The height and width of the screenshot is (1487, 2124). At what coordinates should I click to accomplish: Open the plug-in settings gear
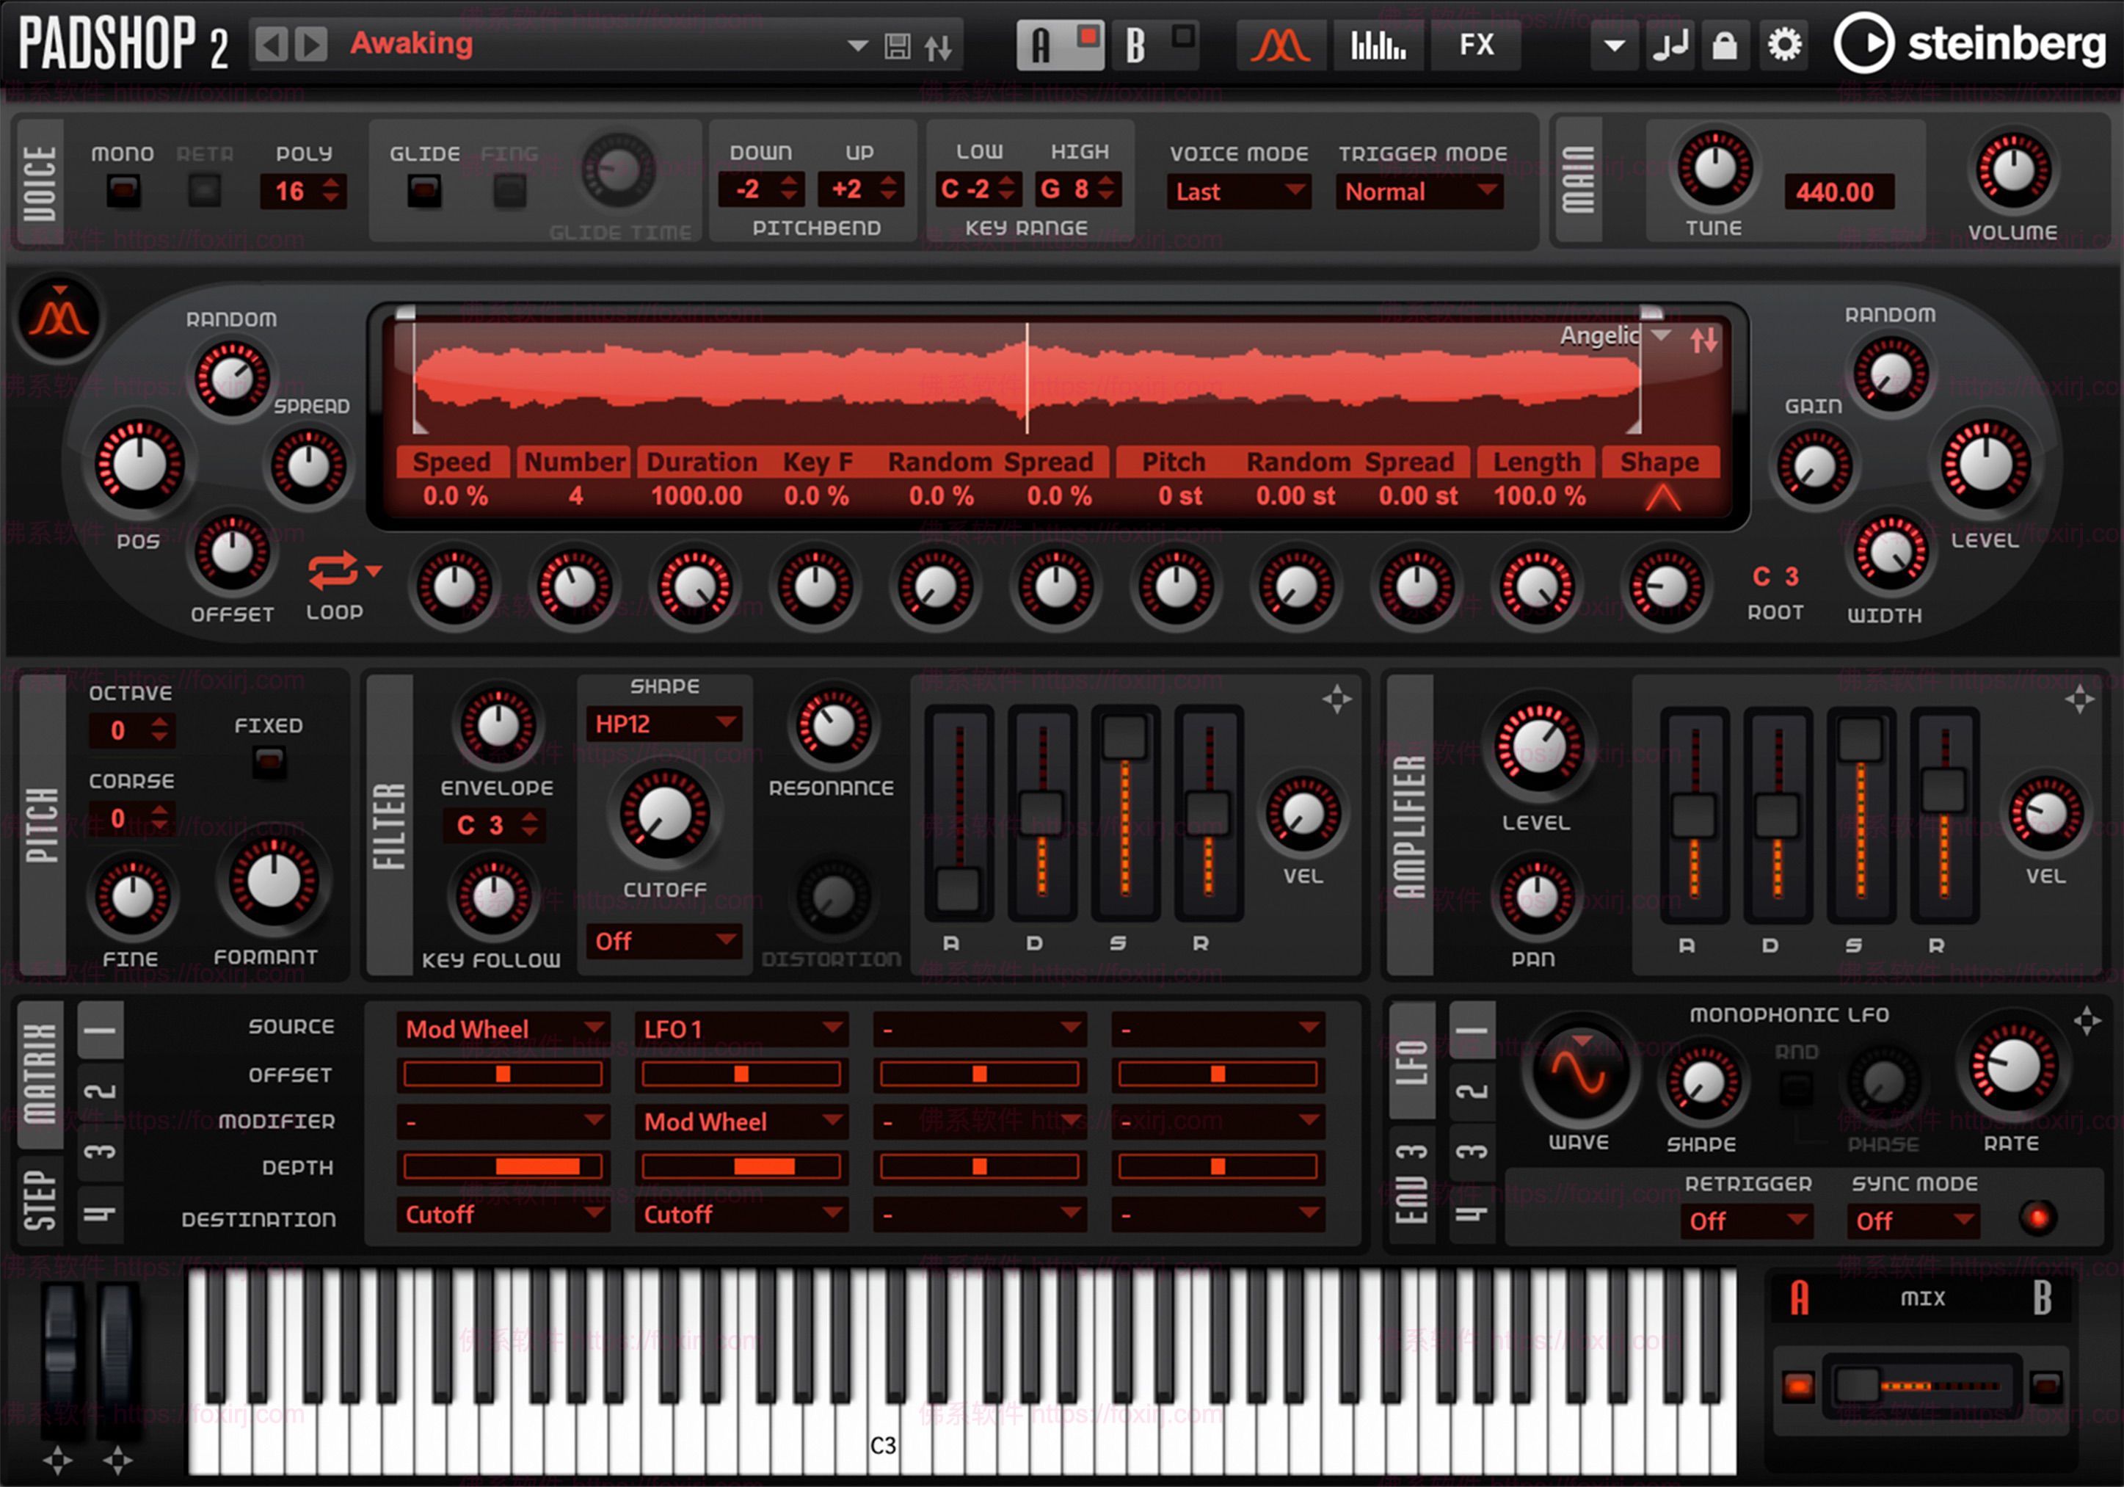tap(1783, 43)
